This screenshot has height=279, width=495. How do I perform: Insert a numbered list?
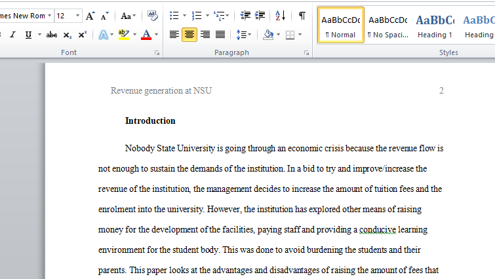point(196,16)
